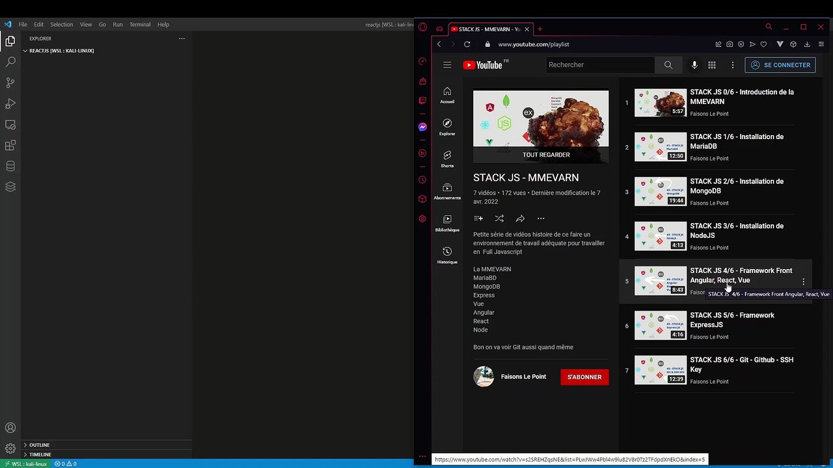The height and width of the screenshot is (468, 833).
Task: Open History clock in Opera GX sidebar
Action: 422,179
